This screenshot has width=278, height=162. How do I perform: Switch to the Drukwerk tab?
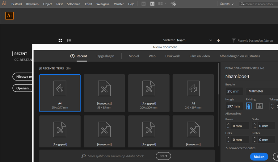(172, 56)
